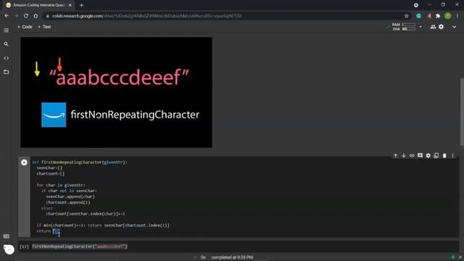Delete the cell with the trash icon
Viewport: 464px width, 261px height.
(444, 155)
